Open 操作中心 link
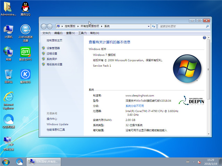The height and width of the screenshot is (166, 222). coord(52,119)
